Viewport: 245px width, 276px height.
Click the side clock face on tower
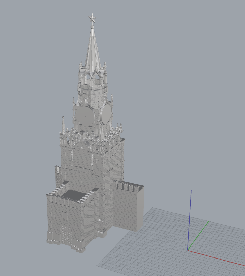click(106, 114)
